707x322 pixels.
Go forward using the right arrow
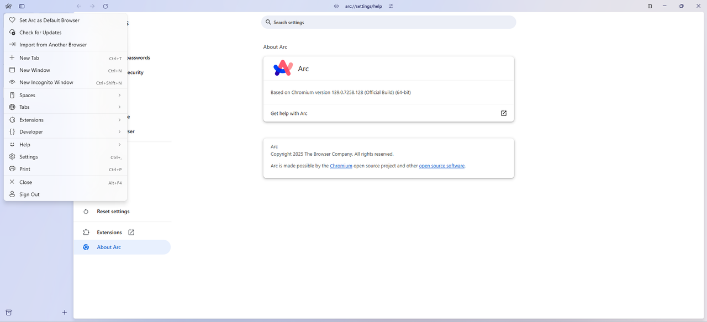[x=92, y=6]
